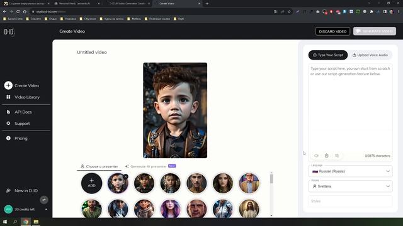Viewport: 403px width, 226px height.
Task: Click the script generation icon
Action: coord(337,156)
